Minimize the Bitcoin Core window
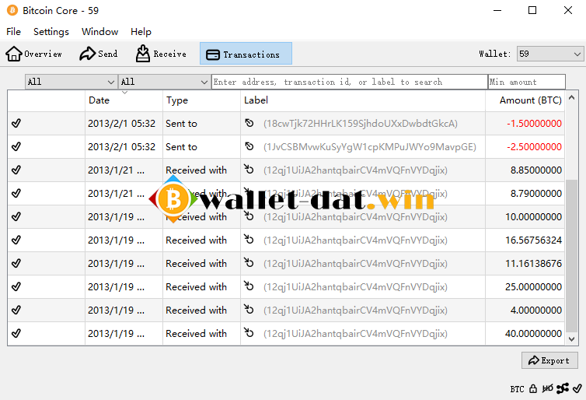 497,10
